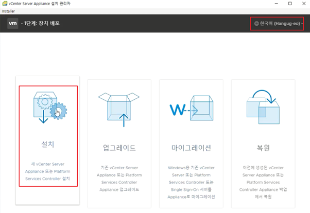310x213 pixels.
Task: Close the vCenter installer window
Action: (x=304, y=4)
